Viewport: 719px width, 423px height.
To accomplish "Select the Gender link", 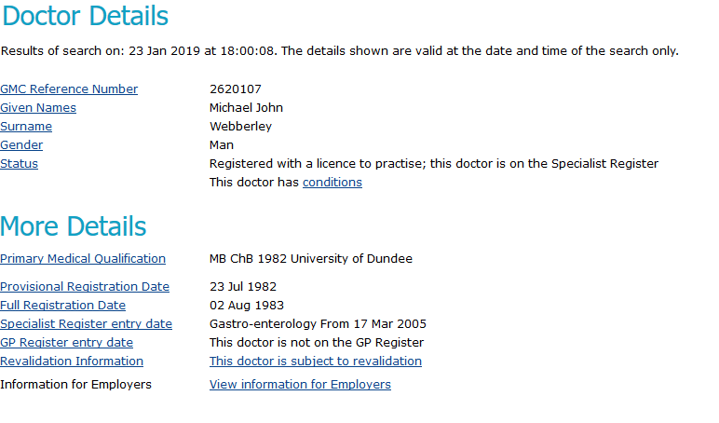I will [x=21, y=145].
